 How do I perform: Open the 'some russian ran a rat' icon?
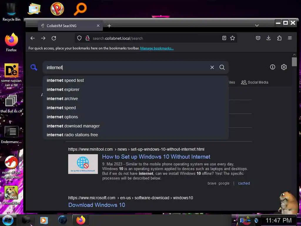11,75
